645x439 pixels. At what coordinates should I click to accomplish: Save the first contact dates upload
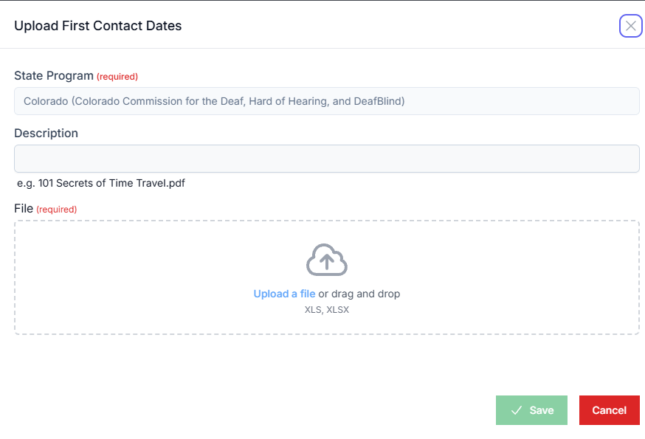tap(531, 410)
